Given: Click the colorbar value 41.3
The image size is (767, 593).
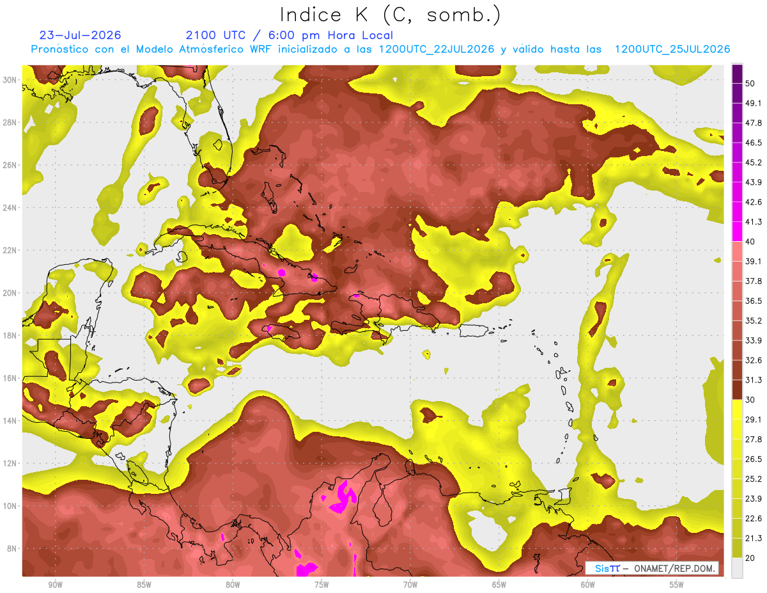Looking at the screenshot, I should click(x=753, y=222).
